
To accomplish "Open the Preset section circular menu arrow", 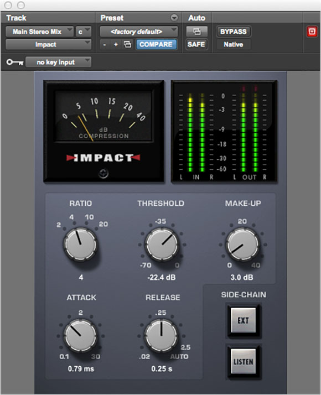I will coord(174,18).
